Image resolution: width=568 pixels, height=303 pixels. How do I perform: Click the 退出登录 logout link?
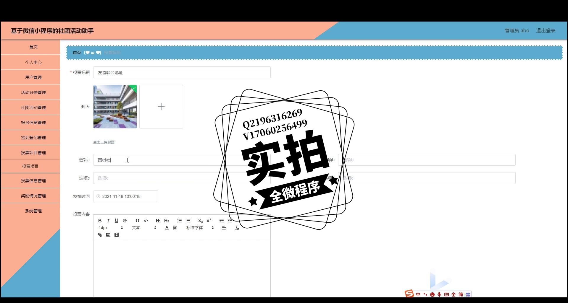(546, 31)
